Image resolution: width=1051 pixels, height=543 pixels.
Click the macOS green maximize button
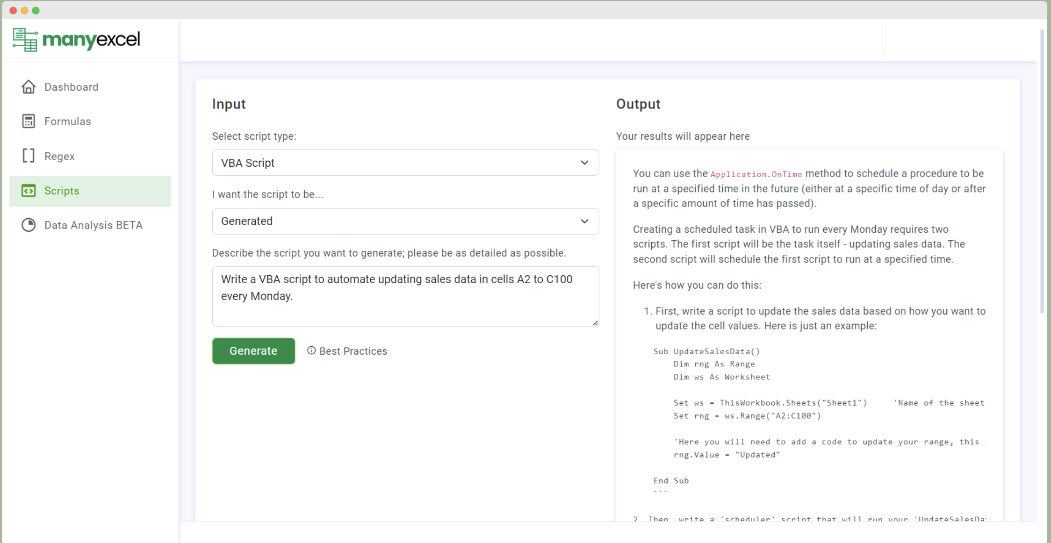click(x=36, y=10)
